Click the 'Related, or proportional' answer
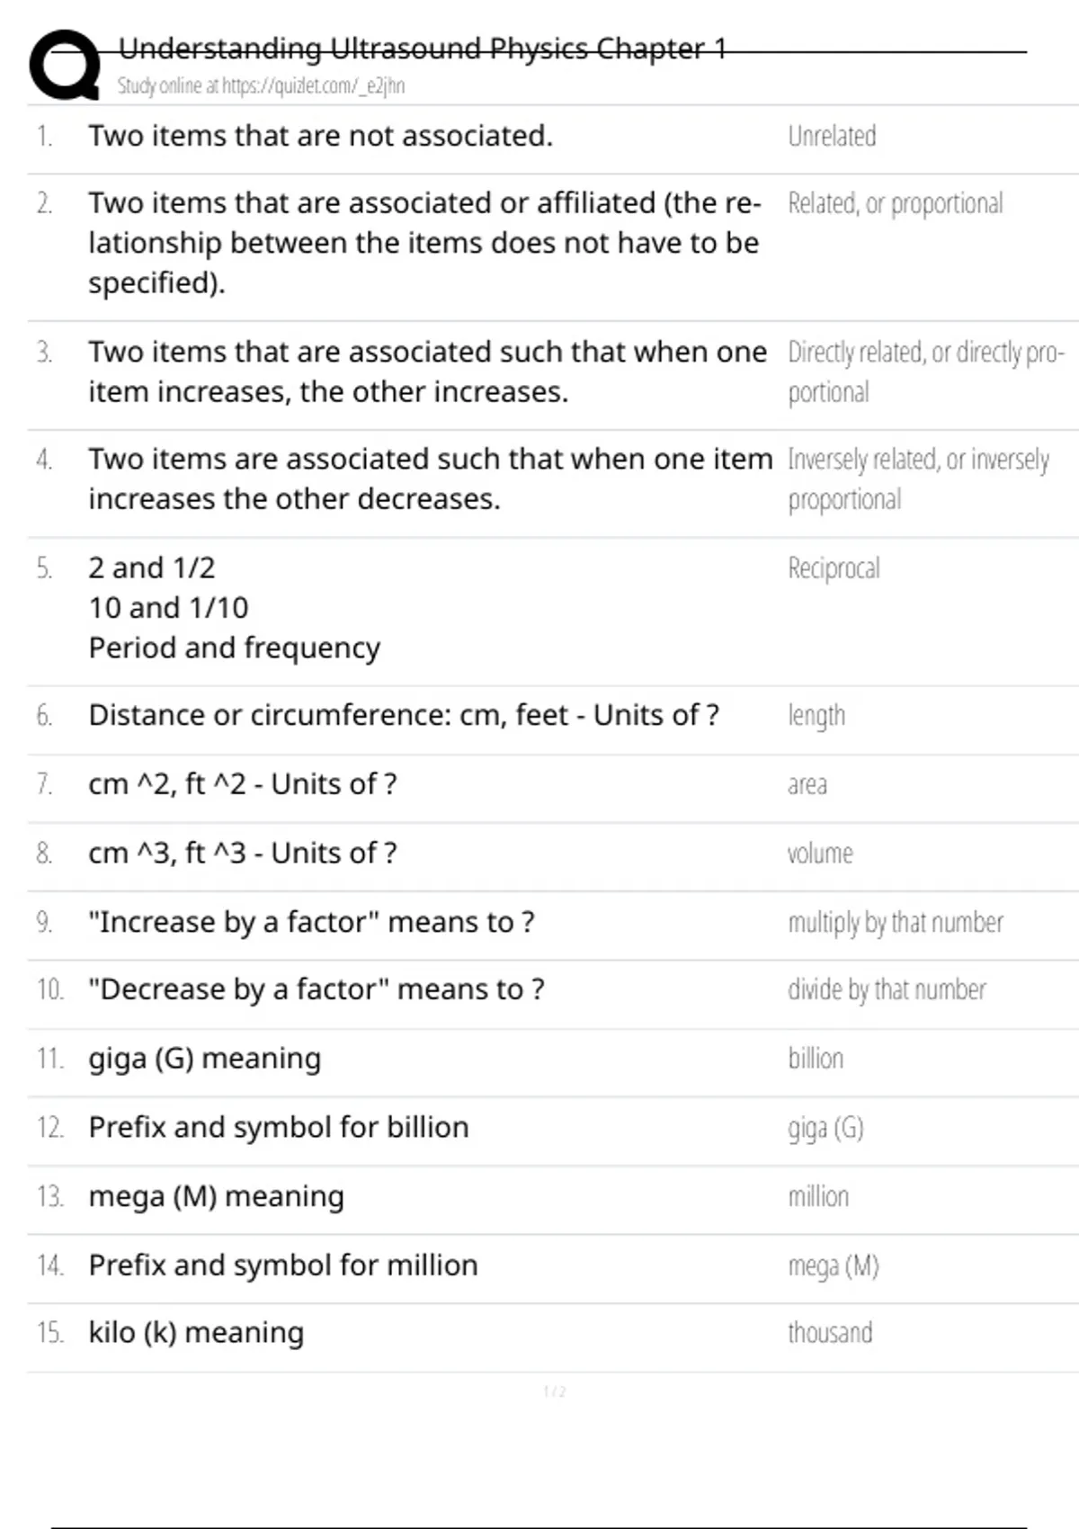Image resolution: width=1079 pixels, height=1529 pixels. pyautogui.click(x=895, y=204)
